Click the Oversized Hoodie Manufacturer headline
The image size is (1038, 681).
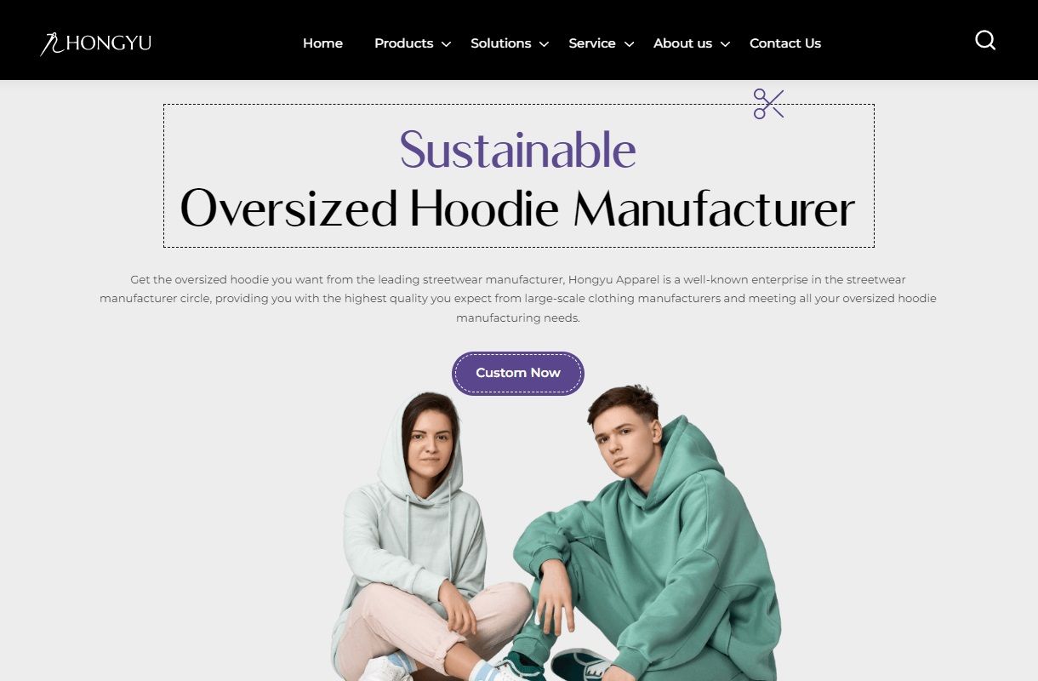pos(517,209)
